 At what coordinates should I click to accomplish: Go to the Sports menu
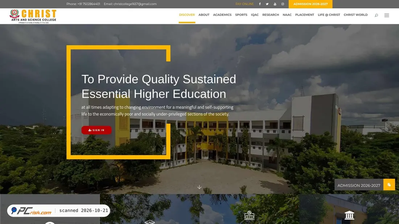point(241,15)
